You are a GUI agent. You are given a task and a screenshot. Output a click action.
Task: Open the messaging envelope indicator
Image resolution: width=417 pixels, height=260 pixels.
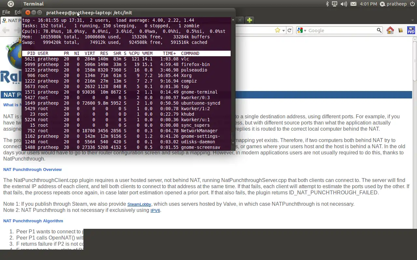tap(353, 4)
